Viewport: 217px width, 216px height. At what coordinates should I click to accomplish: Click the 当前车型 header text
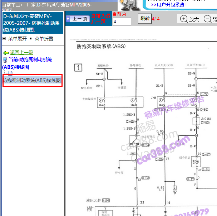point(46,7)
